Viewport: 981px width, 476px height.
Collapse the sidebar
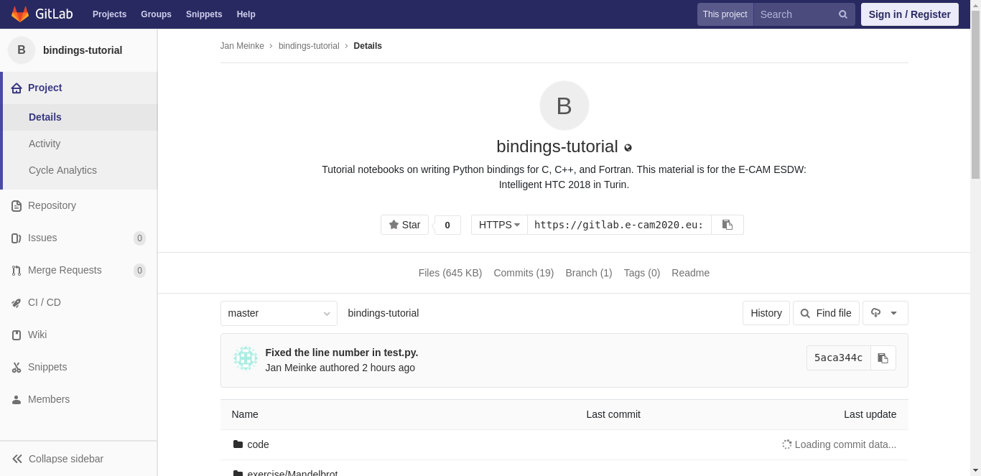point(65,459)
